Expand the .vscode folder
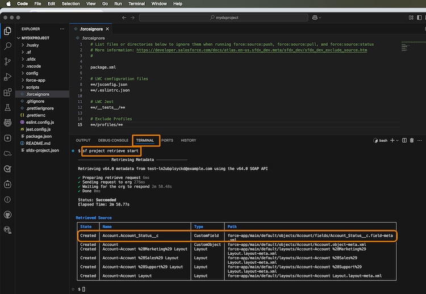The height and width of the screenshot is (294, 426). pyautogui.click(x=34, y=66)
